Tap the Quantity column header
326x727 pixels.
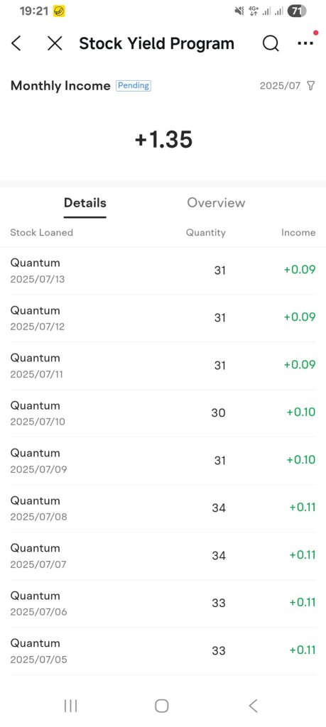(206, 233)
